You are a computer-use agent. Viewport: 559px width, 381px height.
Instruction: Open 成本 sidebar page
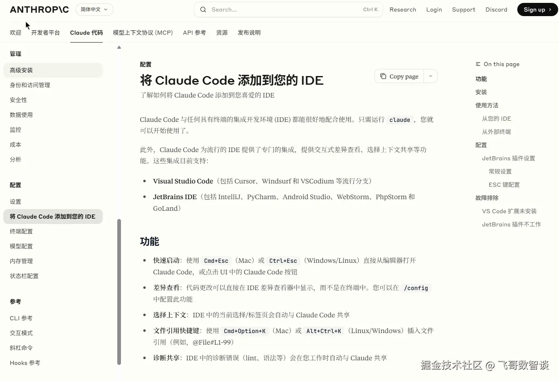tap(53, 145)
